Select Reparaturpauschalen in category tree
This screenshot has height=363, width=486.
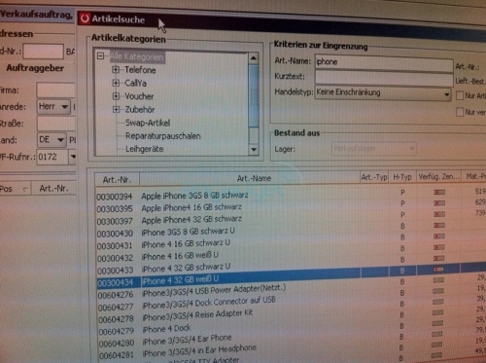tap(163, 136)
